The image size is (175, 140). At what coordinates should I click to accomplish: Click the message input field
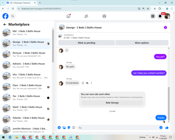pyautogui.click(x=120, y=128)
